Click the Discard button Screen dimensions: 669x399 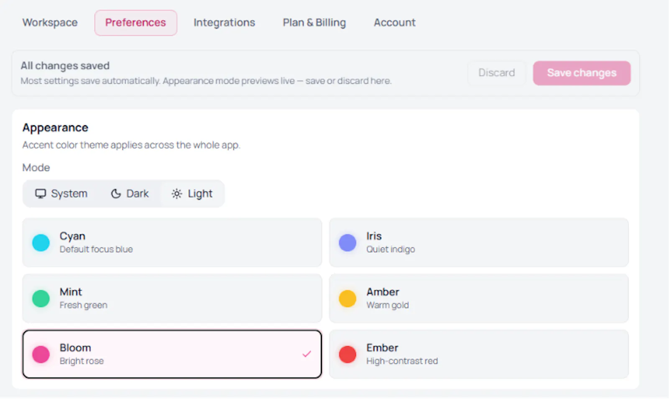tap(497, 73)
